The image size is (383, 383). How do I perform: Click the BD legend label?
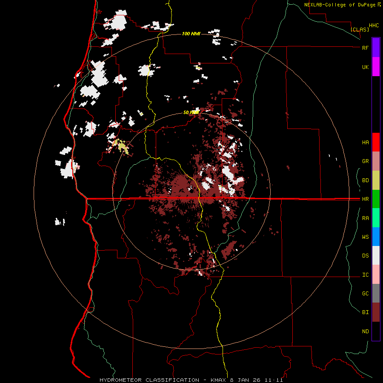pos(365,180)
